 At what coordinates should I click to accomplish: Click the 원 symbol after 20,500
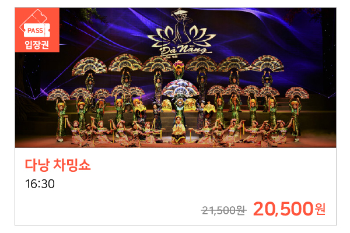click(x=320, y=209)
